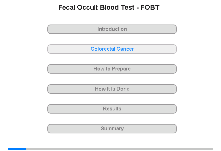Image resolution: width=221 pixels, height=151 pixels.
Task: Choose Summary from the module menu
Action: click(x=112, y=129)
